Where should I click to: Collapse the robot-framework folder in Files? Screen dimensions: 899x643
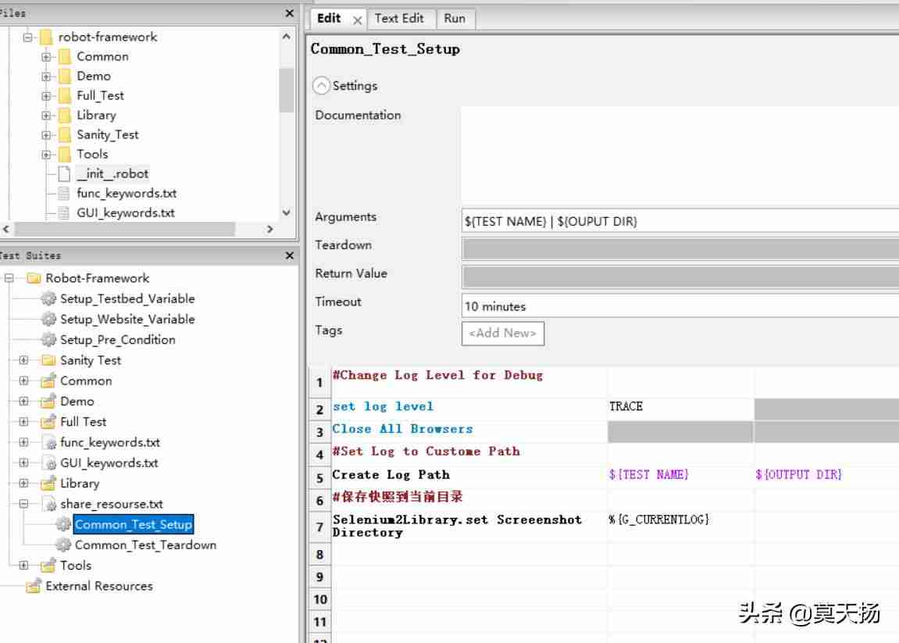[27, 38]
